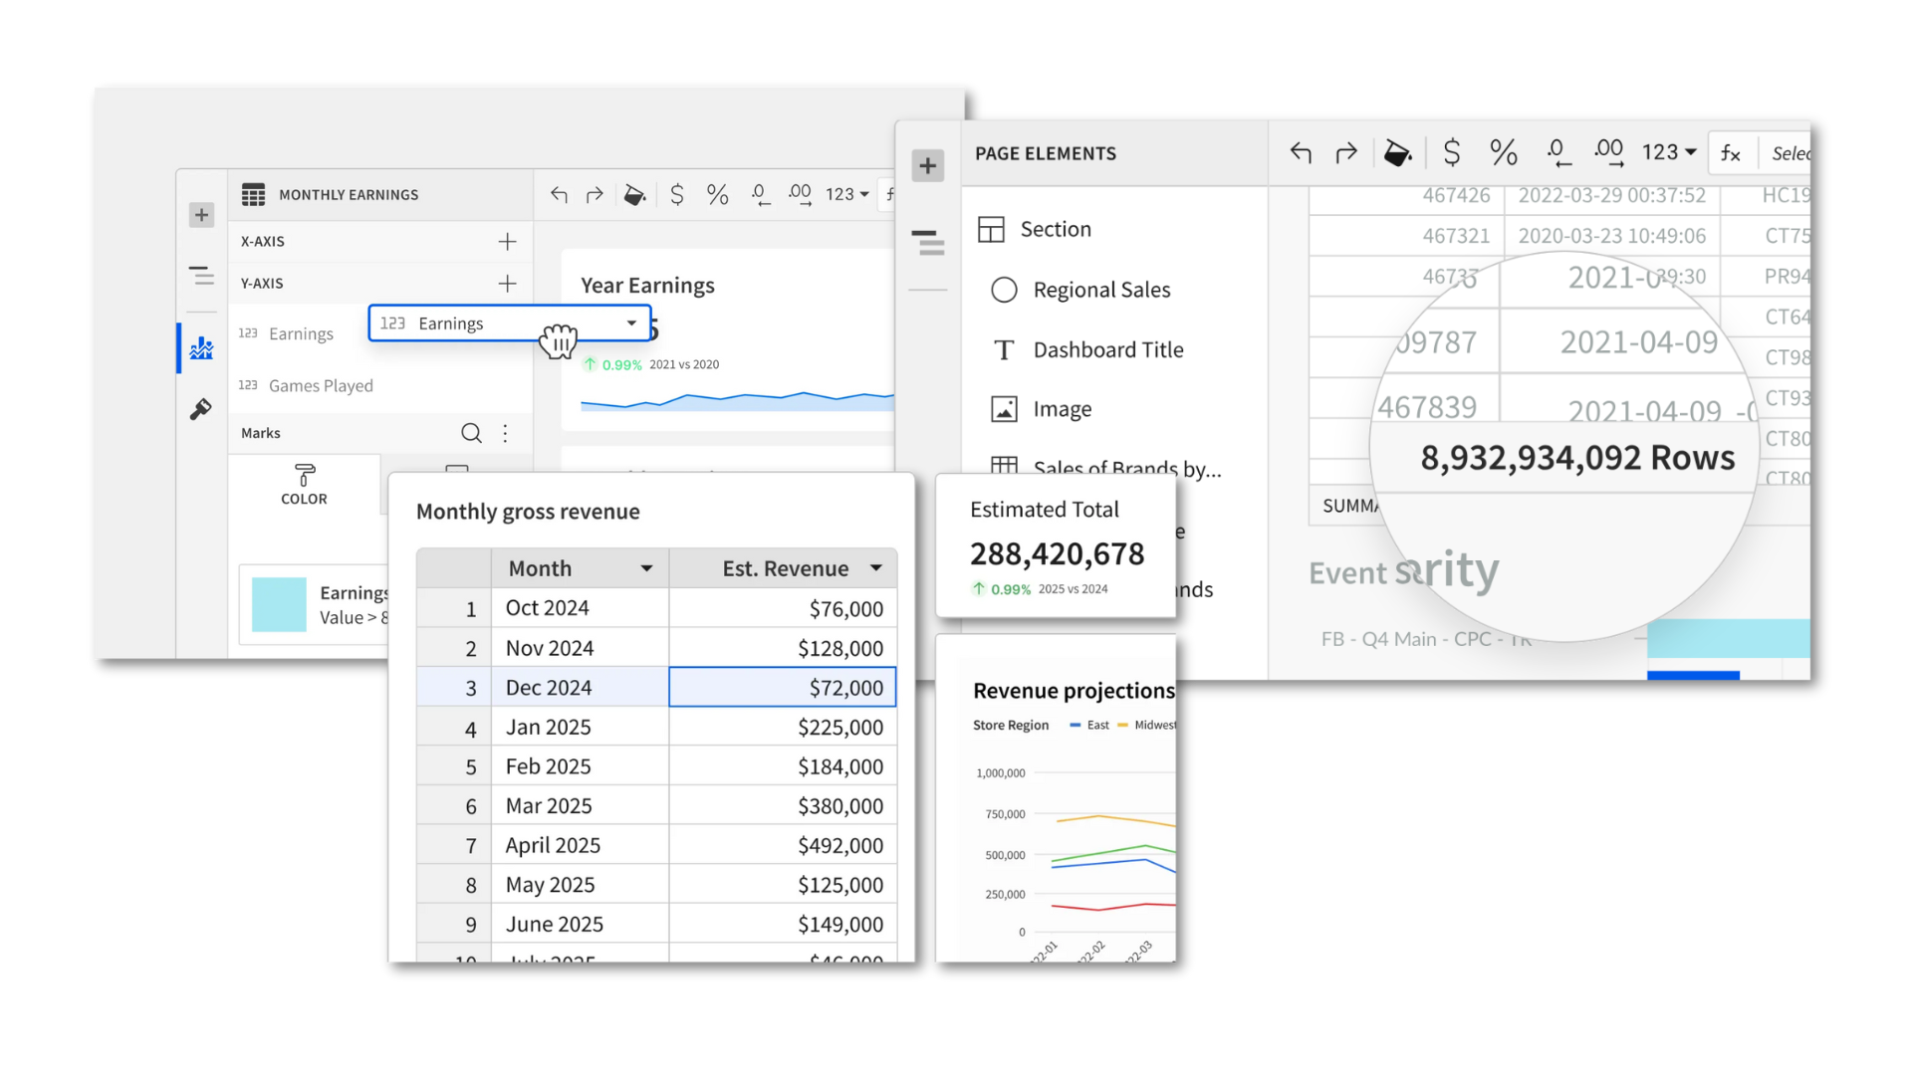Image resolution: width=1912 pixels, height=1075 pixels.
Task: Open the 123 number format dropdown
Action: (x=1669, y=152)
